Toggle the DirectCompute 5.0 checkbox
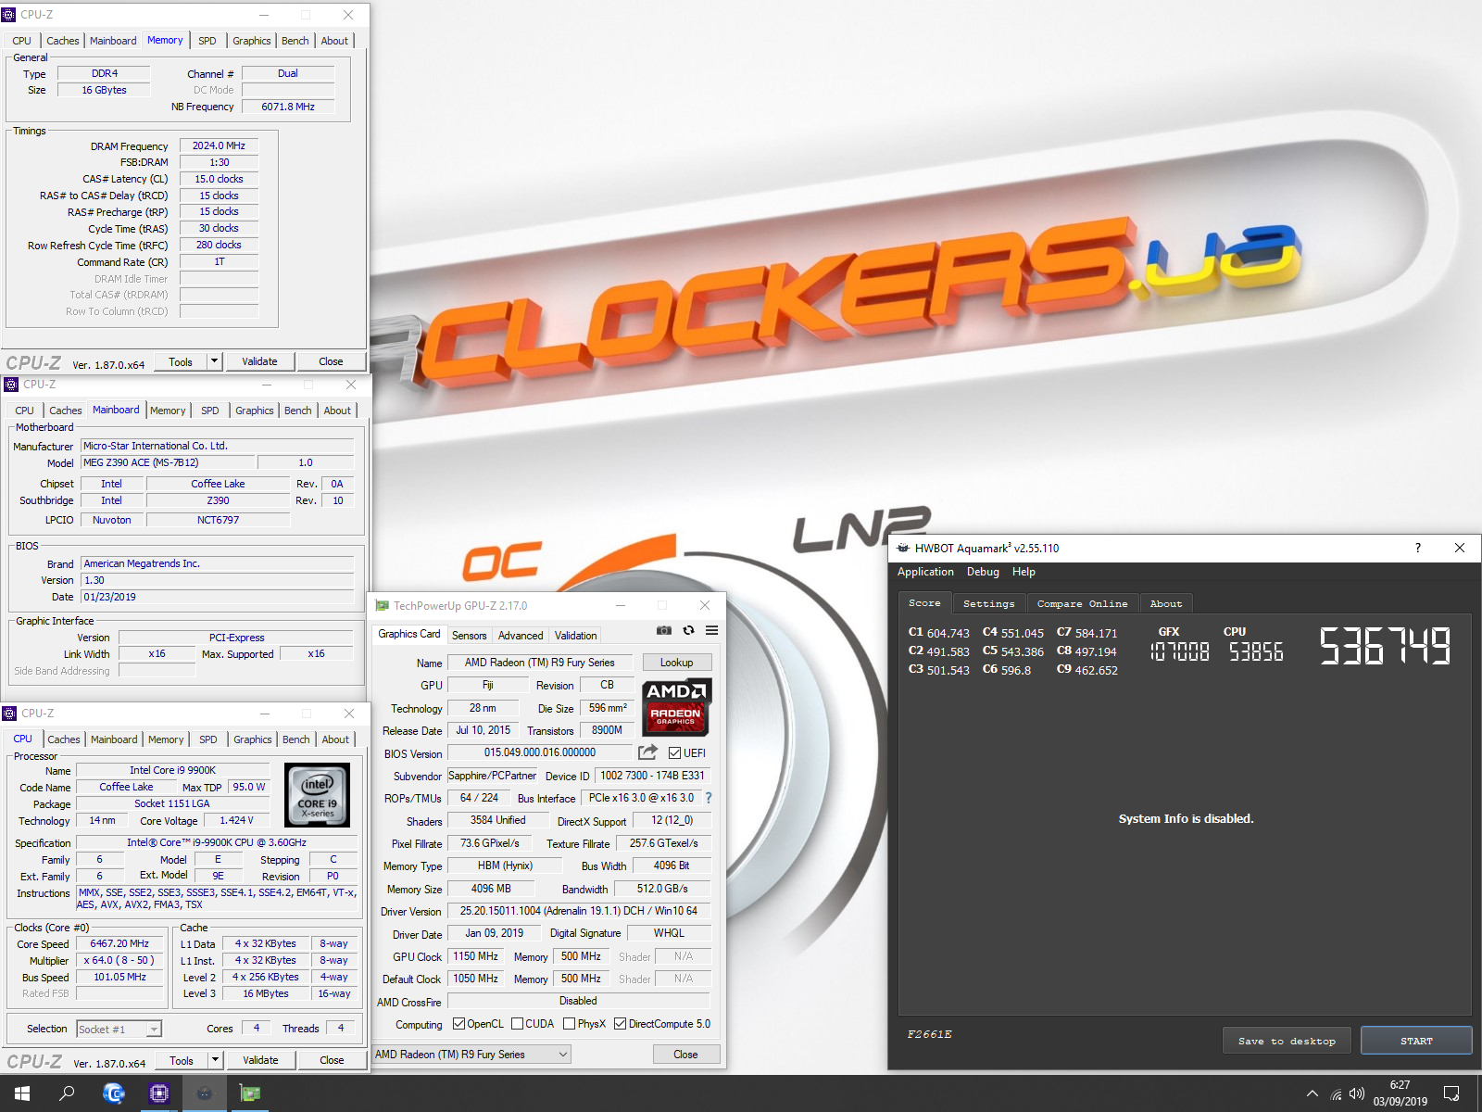Viewport: 1482px width, 1112px height. click(621, 1024)
